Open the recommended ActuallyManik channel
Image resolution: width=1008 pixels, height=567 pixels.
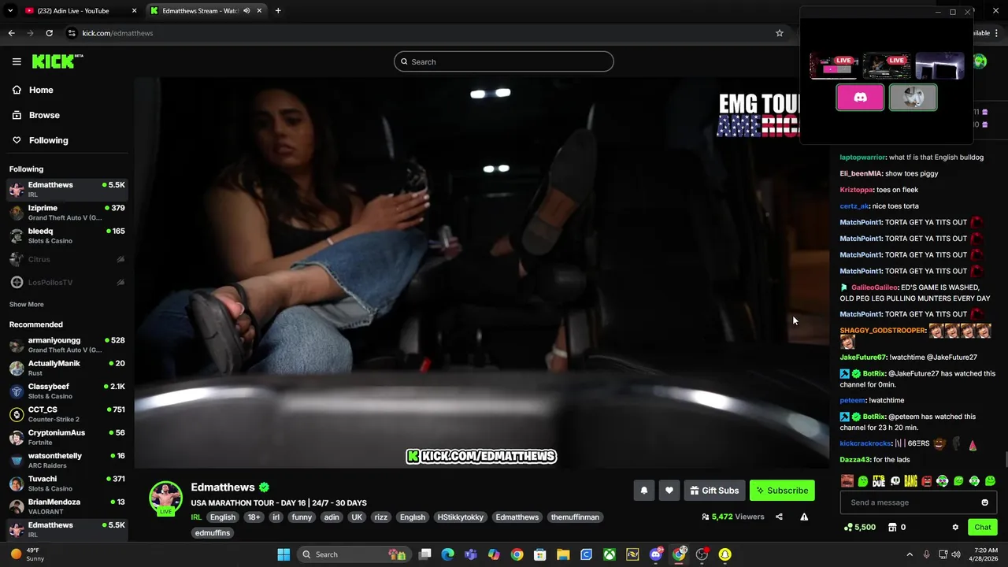pos(66,368)
